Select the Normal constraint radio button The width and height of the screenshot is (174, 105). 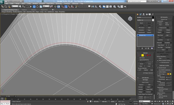164,25
